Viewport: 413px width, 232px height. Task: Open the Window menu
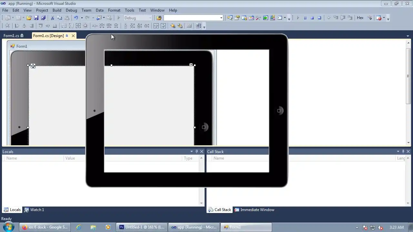pos(157,10)
